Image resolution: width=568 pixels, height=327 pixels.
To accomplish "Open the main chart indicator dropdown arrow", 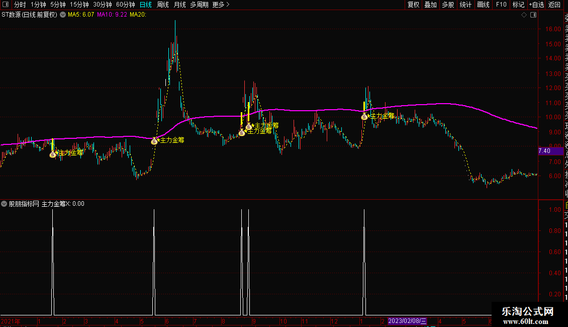I will click(x=63, y=15).
